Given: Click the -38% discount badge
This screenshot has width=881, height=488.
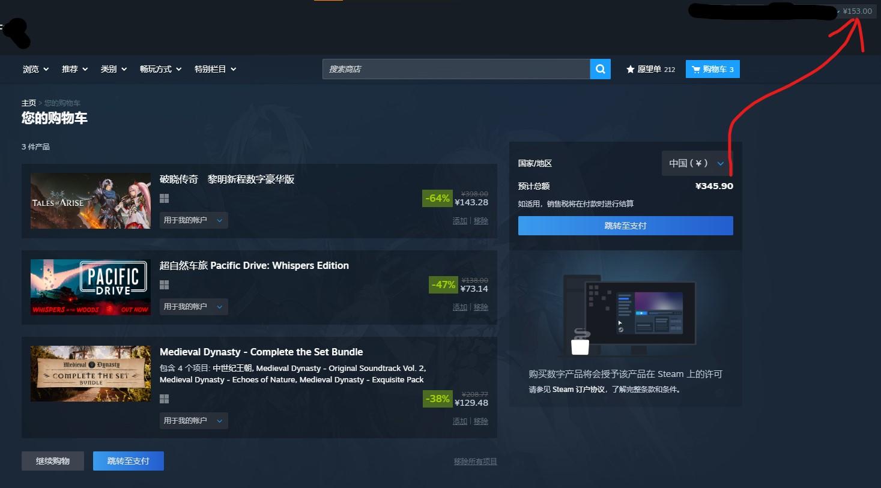Looking at the screenshot, I should [x=437, y=399].
